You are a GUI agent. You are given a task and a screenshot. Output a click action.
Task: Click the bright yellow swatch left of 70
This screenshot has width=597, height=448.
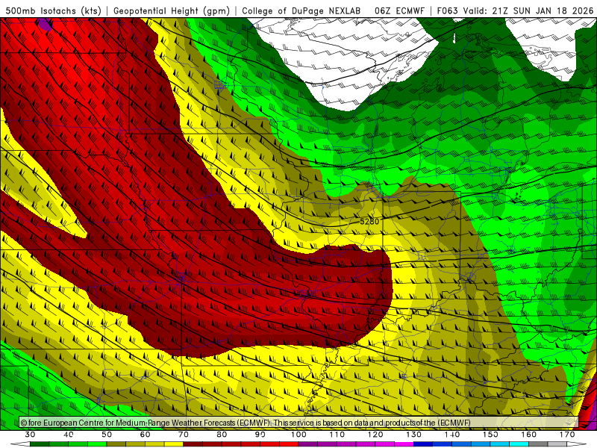[x=174, y=444]
